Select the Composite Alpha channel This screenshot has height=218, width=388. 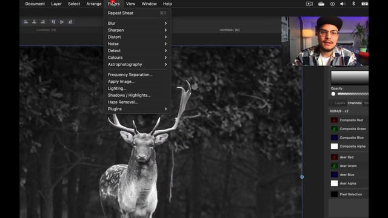[349, 147]
